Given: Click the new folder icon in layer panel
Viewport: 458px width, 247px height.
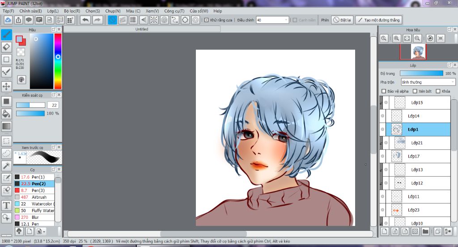Looking at the screenshot, I should (x=426, y=231).
